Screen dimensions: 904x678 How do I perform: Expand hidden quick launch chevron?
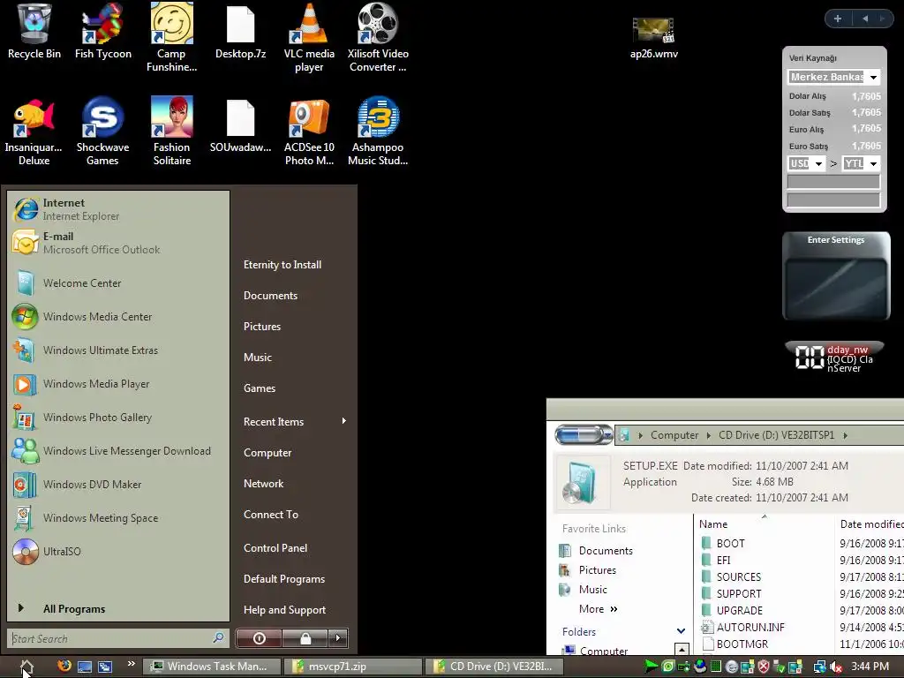(x=131, y=664)
